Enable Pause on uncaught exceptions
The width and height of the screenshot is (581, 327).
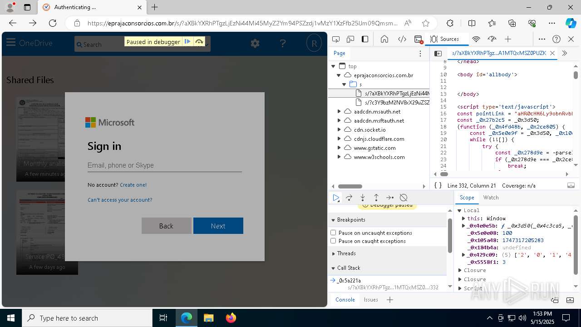(x=333, y=233)
